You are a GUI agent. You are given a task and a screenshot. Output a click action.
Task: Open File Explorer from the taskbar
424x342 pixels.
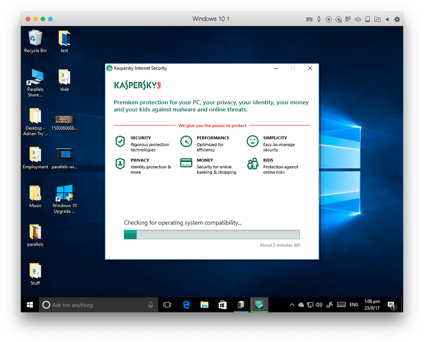(x=205, y=305)
